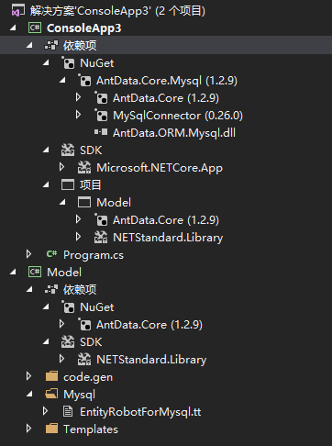Click the window icon beside 项目 node
This screenshot has height=446, width=332.
point(68,184)
